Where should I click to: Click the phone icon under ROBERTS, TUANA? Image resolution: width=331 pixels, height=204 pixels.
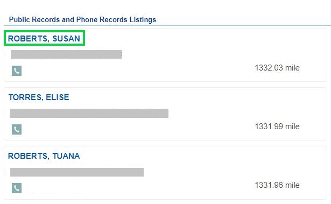(17, 188)
